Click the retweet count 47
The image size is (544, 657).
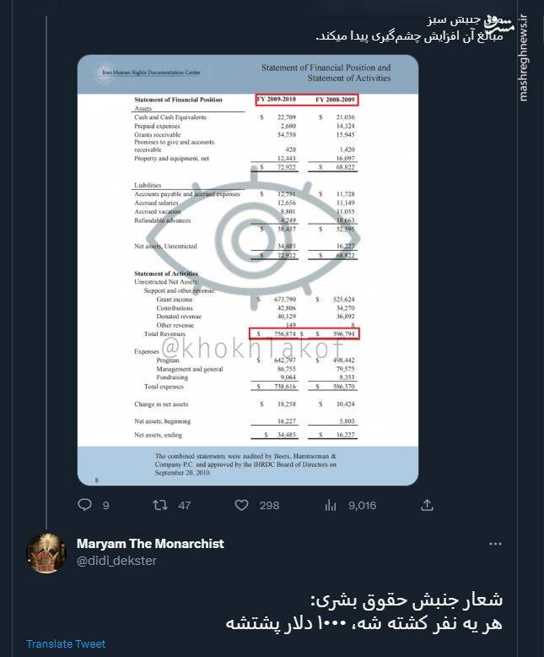pyautogui.click(x=184, y=506)
